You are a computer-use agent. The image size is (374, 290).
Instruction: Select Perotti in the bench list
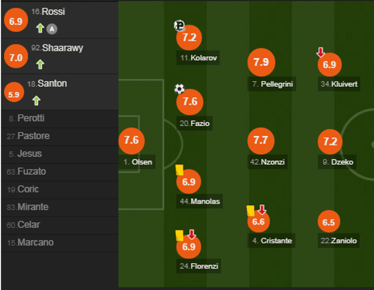(31, 119)
